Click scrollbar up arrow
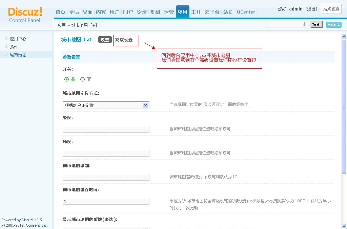This screenshot has width=347, height=229. click(344, 37)
